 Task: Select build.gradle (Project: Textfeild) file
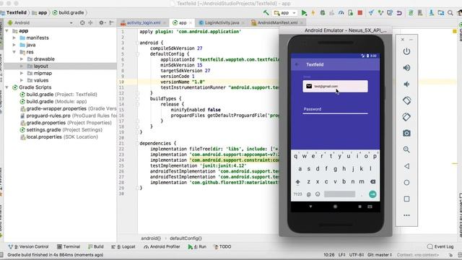[x=58, y=95]
